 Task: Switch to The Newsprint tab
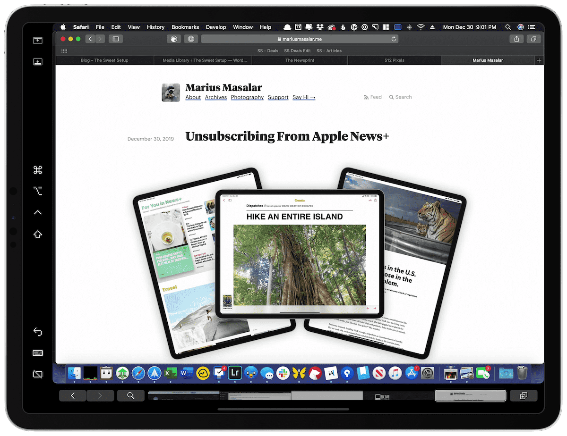coord(300,60)
